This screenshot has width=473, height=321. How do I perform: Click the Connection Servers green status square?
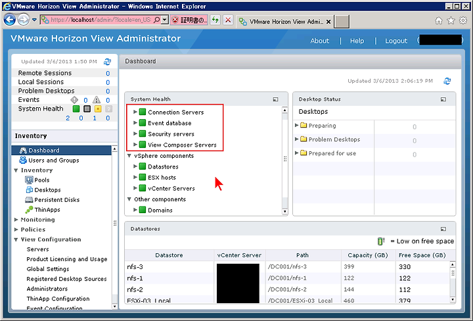[143, 112]
